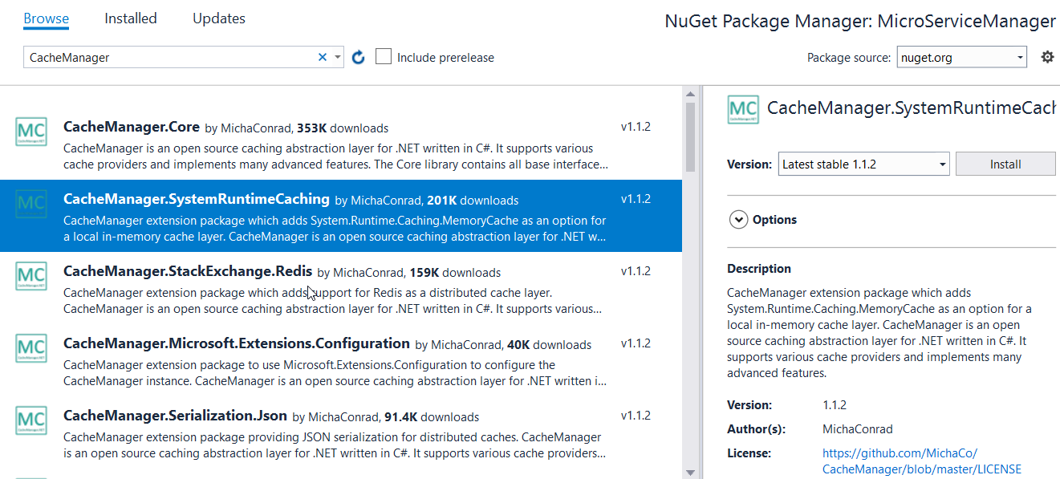Refresh the package search results

point(359,57)
